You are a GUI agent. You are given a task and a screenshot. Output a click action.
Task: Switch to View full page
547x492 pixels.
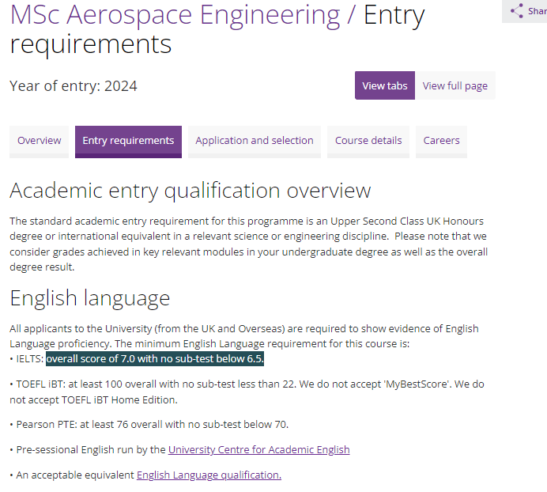point(455,85)
